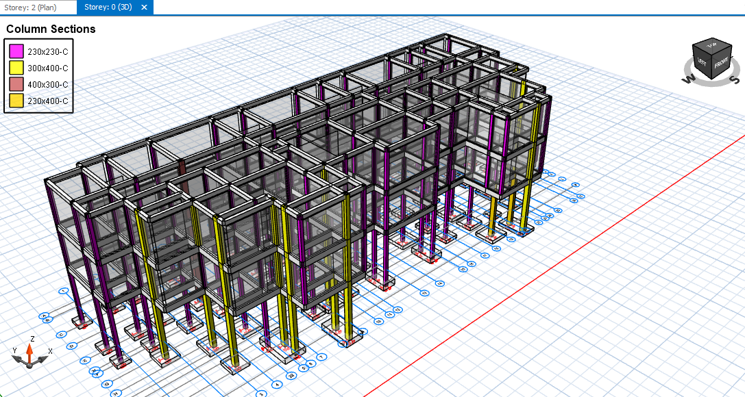Click the yellow 300x400-C legend swatch
The height and width of the screenshot is (397, 745).
coord(16,68)
